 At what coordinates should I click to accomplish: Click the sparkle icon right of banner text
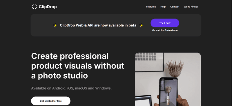(141, 25)
